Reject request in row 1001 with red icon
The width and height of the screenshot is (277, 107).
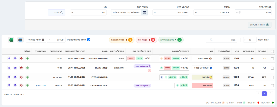[x=21, y=58]
